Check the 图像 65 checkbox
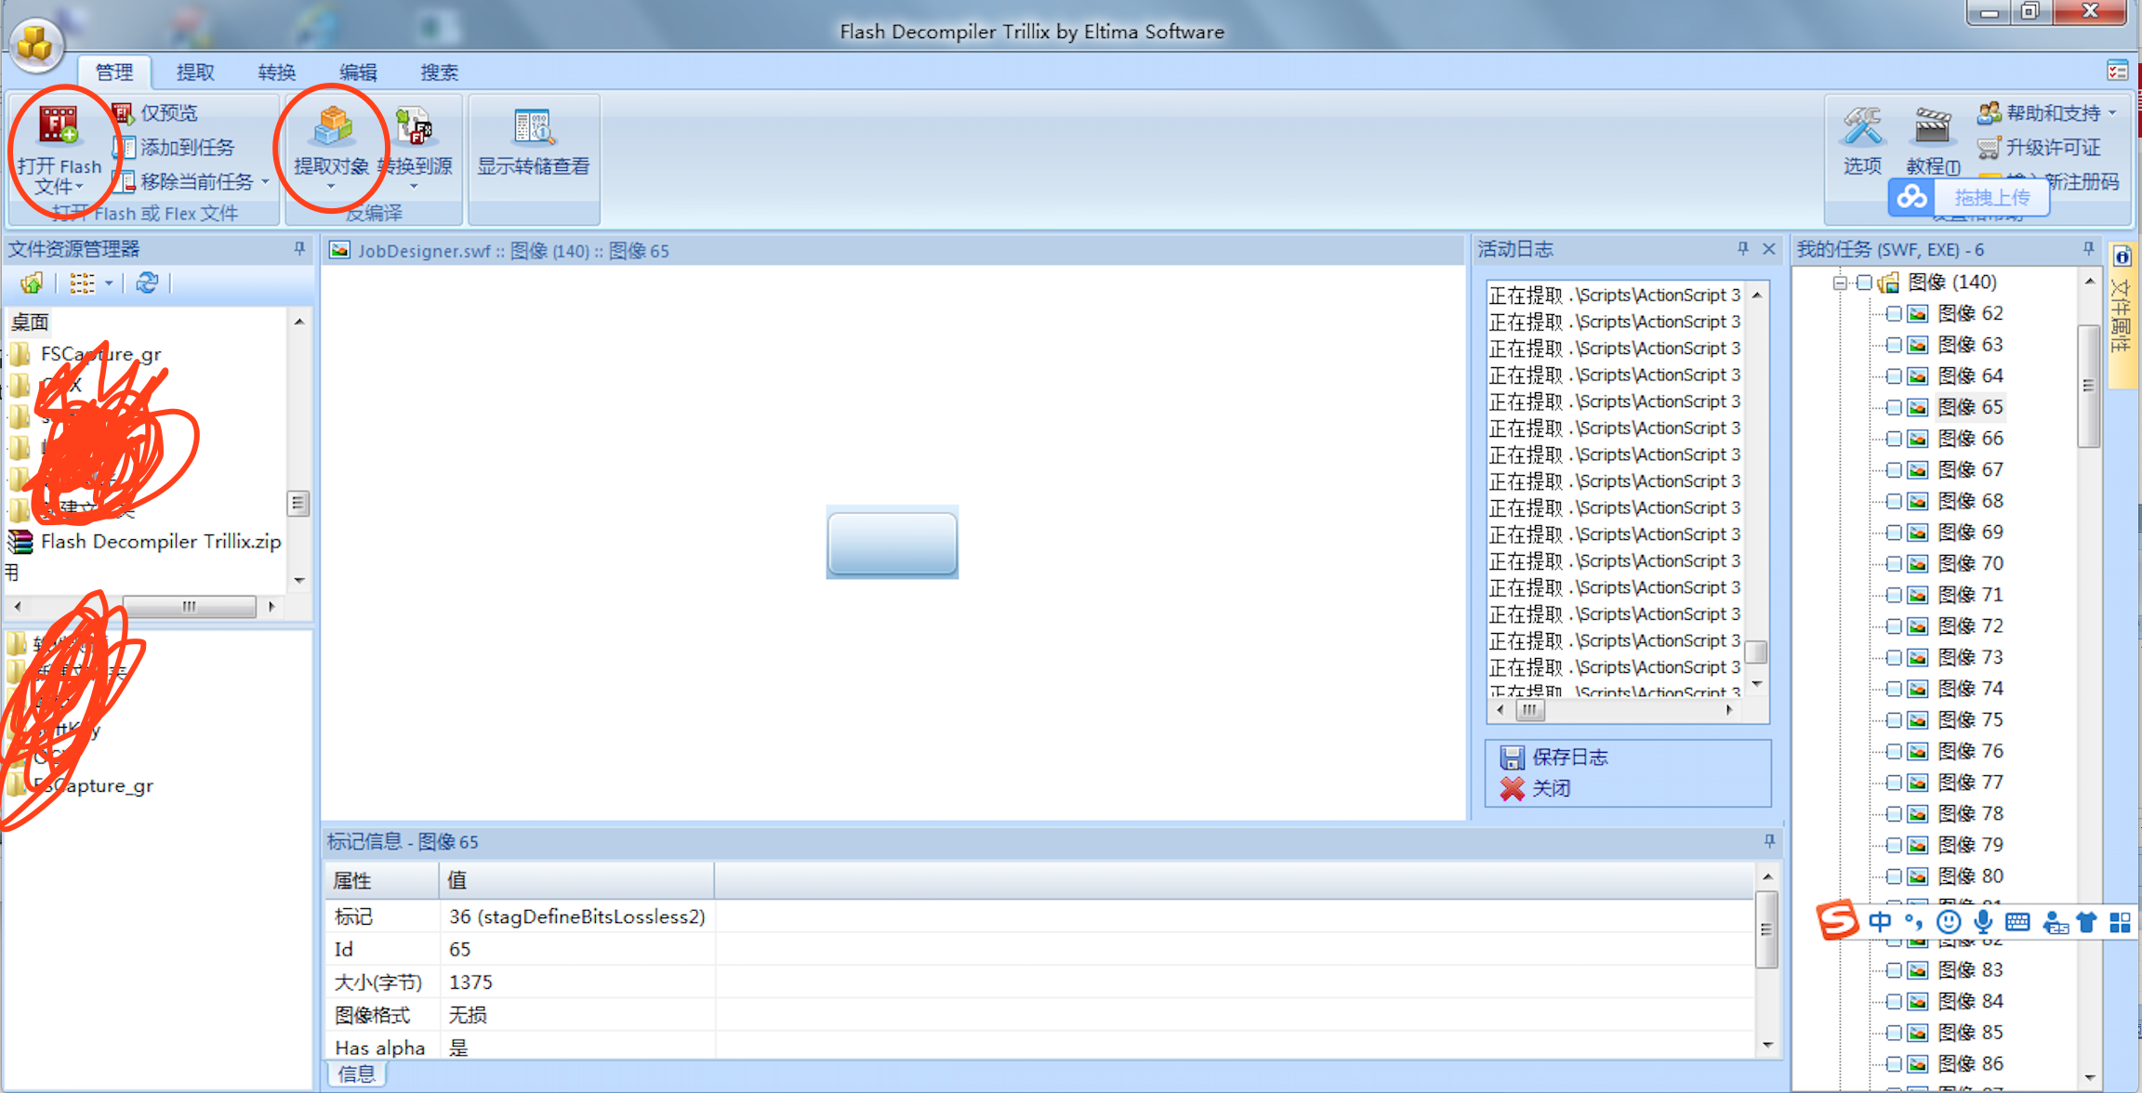Viewport: 2142px width, 1093px height. tap(1894, 407)
